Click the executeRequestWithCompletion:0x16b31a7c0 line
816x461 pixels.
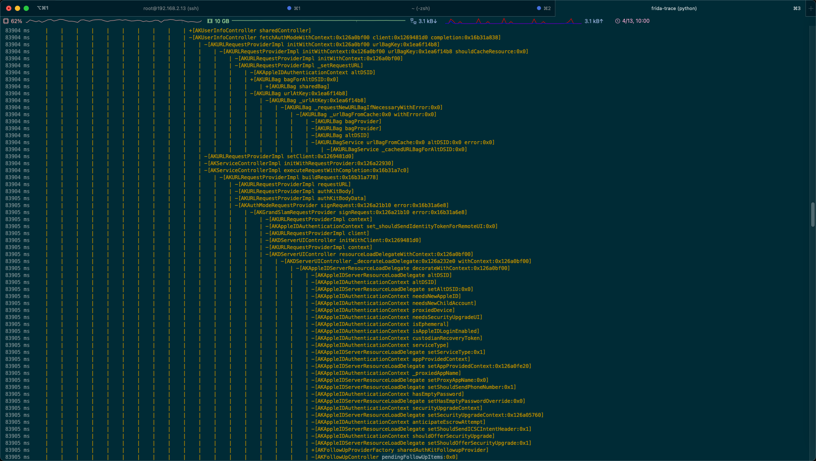point(307,170)
